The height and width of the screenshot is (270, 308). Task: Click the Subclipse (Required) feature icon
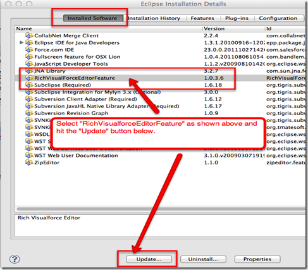pos(29,85)
